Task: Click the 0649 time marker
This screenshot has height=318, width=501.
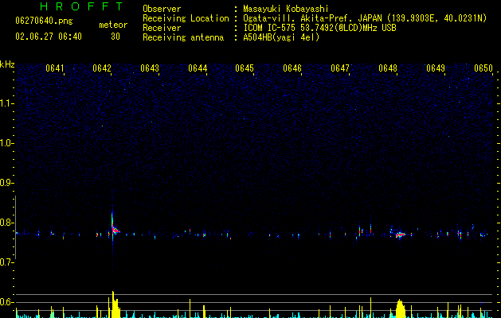Action: [436, 68]
